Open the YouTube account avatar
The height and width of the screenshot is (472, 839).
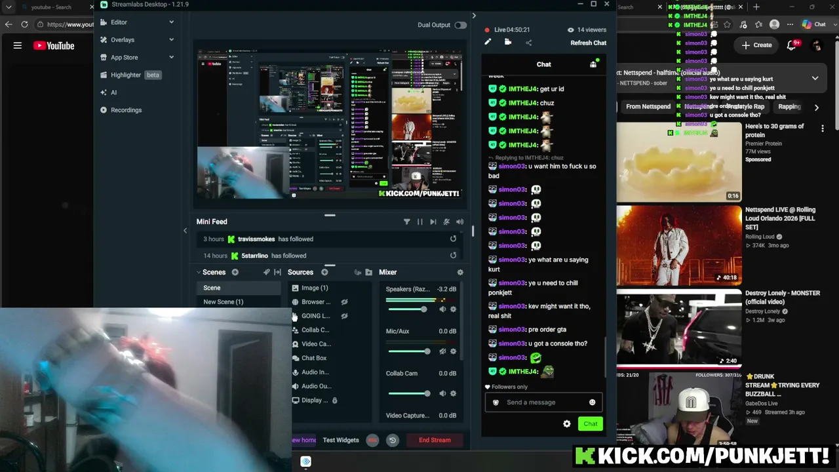(817, 45)
